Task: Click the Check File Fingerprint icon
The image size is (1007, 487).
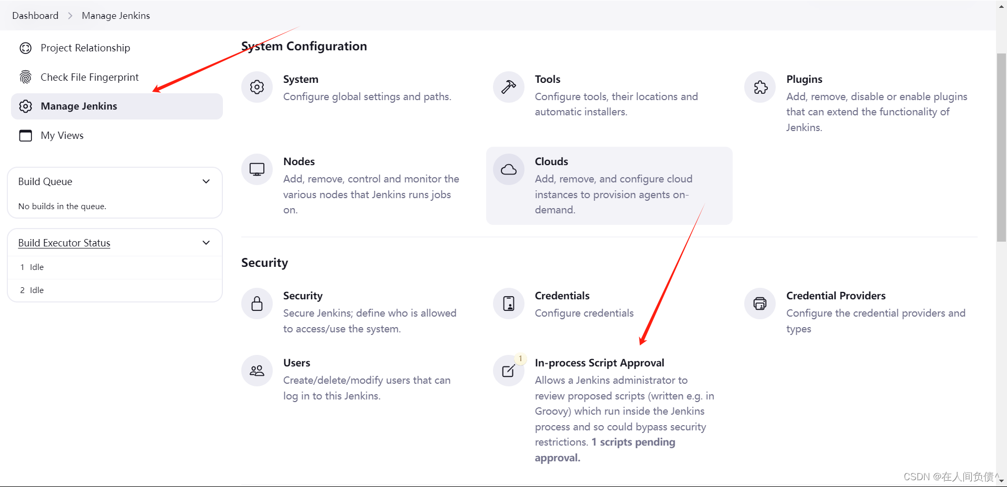Action: click(25, 77)
